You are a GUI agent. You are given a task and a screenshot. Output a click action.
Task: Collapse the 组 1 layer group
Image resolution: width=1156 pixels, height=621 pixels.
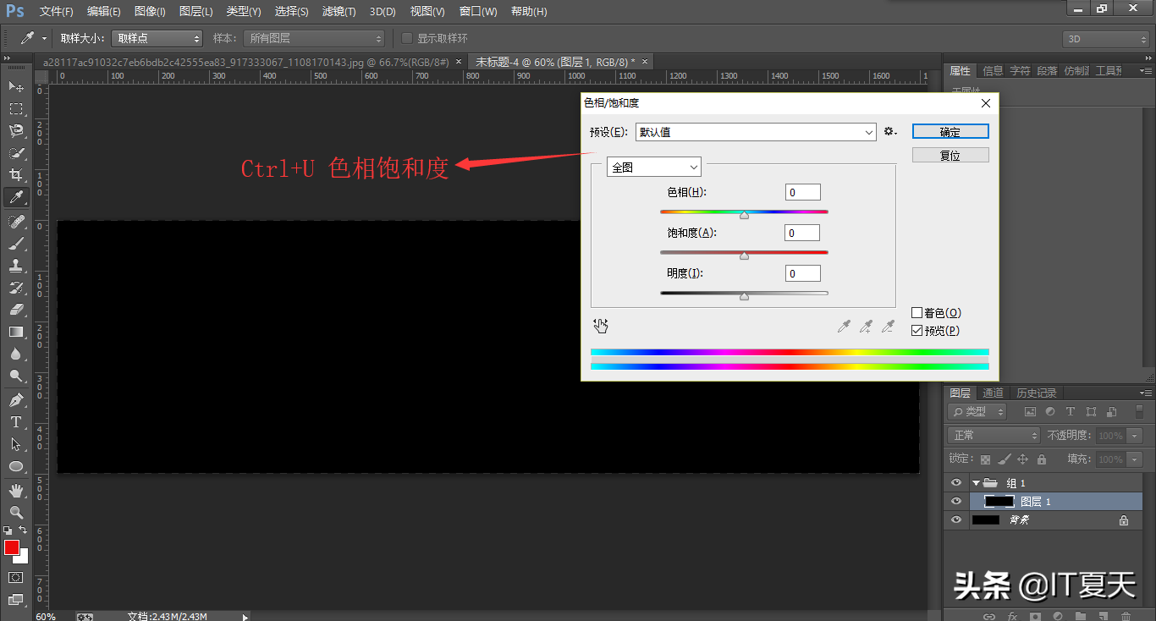pyautogui.click(x=976, y=483)
